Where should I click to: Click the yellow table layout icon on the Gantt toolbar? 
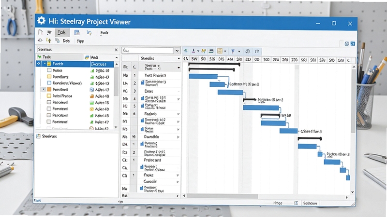pos(220,51)
